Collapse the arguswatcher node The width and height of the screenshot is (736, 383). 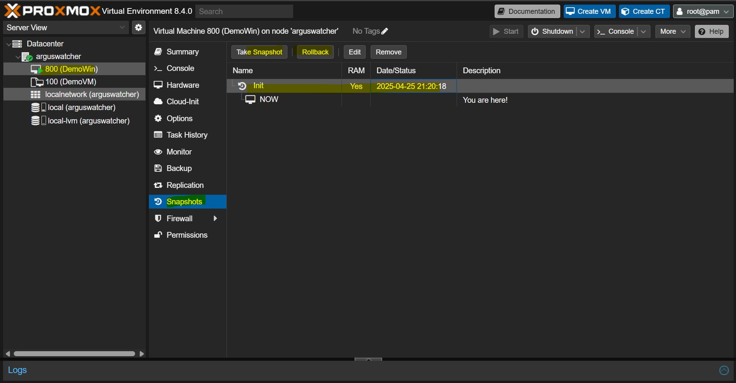tap(18, 57)
